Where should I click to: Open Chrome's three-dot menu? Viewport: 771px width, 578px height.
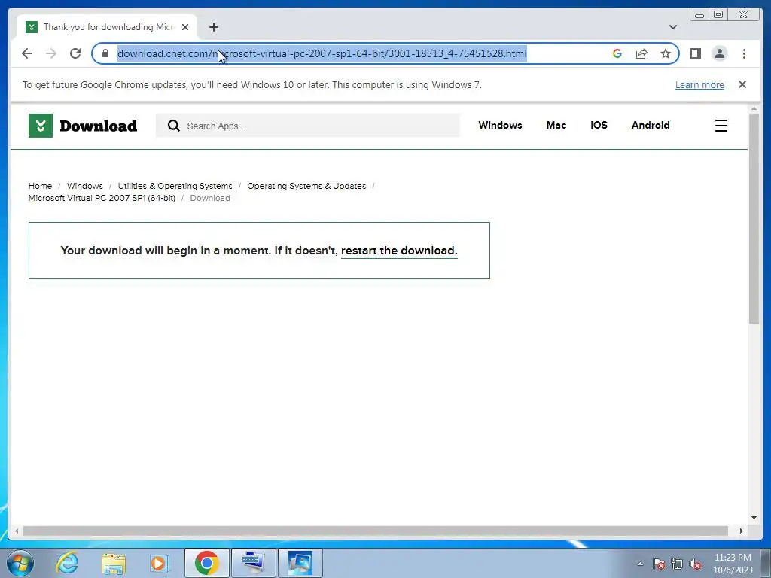[744, 53]
